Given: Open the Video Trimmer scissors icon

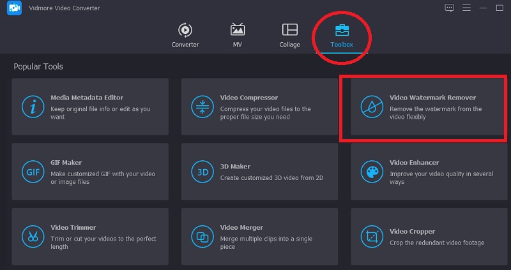Looking at the screenshot, I should pyautogui.click(x=32, y=237).
